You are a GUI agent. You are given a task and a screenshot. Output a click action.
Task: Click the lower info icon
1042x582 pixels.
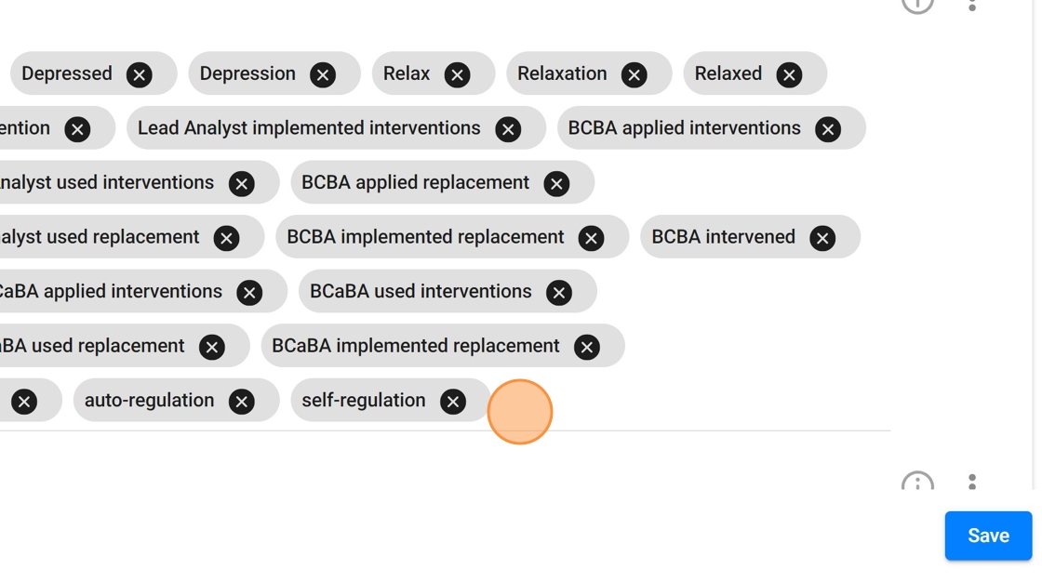pos(917,483)
